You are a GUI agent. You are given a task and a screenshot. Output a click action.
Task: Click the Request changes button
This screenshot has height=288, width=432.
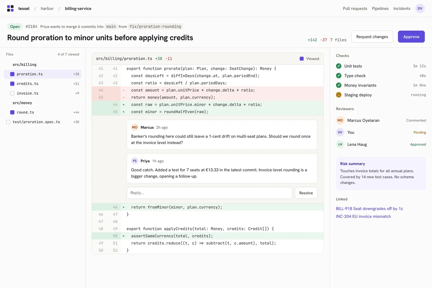(372, 37)
